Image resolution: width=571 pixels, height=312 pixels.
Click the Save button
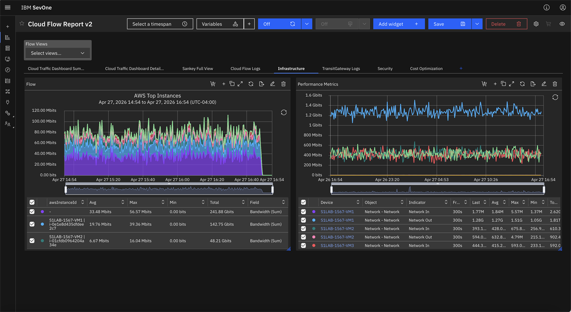click(450, 24)
